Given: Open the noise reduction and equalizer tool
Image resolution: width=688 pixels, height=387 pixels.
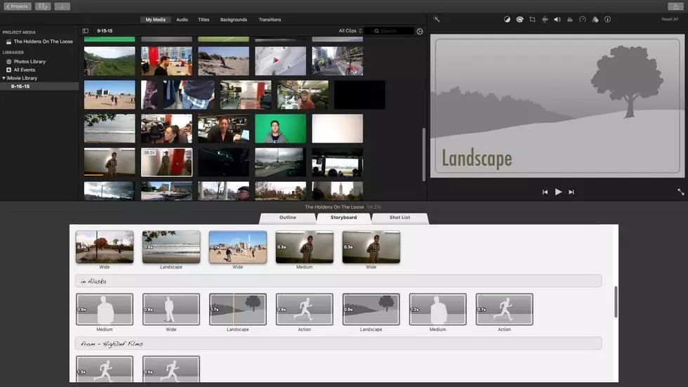Looking at the screenshot, I should (570, 20).
